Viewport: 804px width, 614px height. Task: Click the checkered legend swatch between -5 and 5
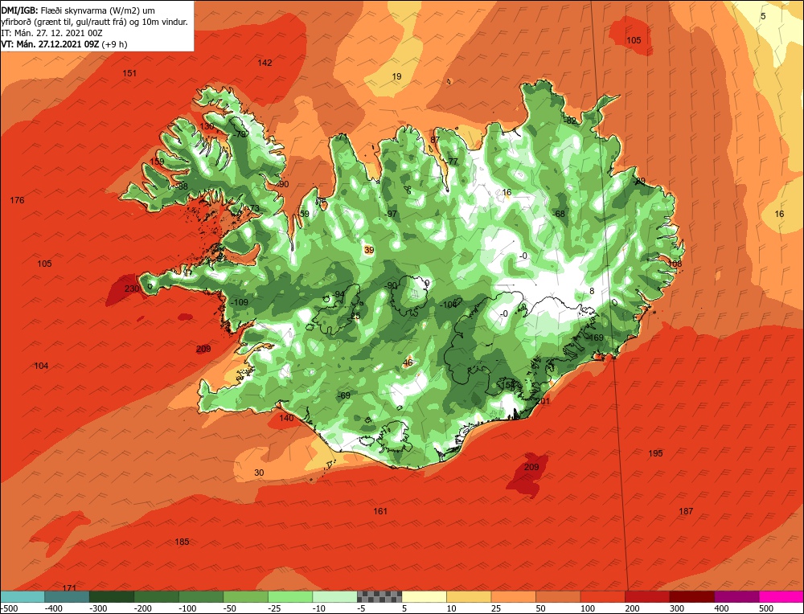(x=379, y=596)
